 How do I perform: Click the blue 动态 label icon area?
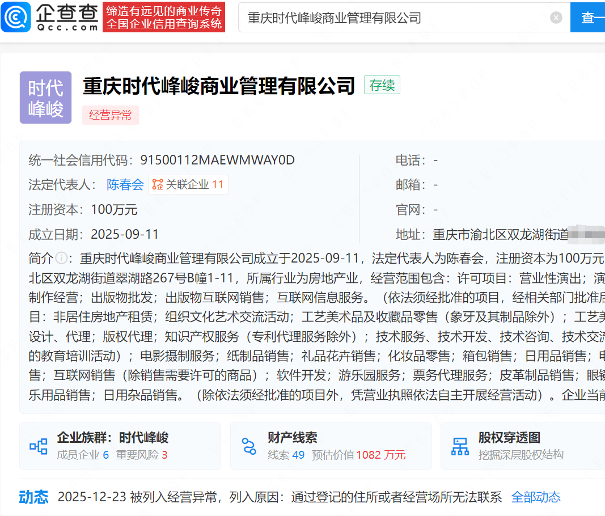click(x=35, y=497)
